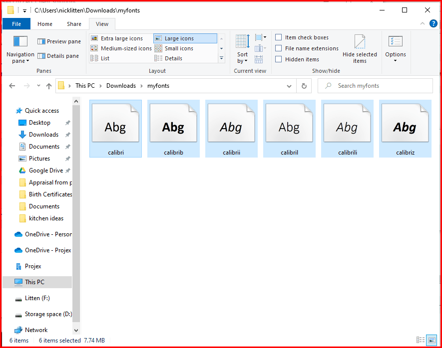442x348 pixels.
Task: Go up to the Downloads folder
Action: (49, 86)
